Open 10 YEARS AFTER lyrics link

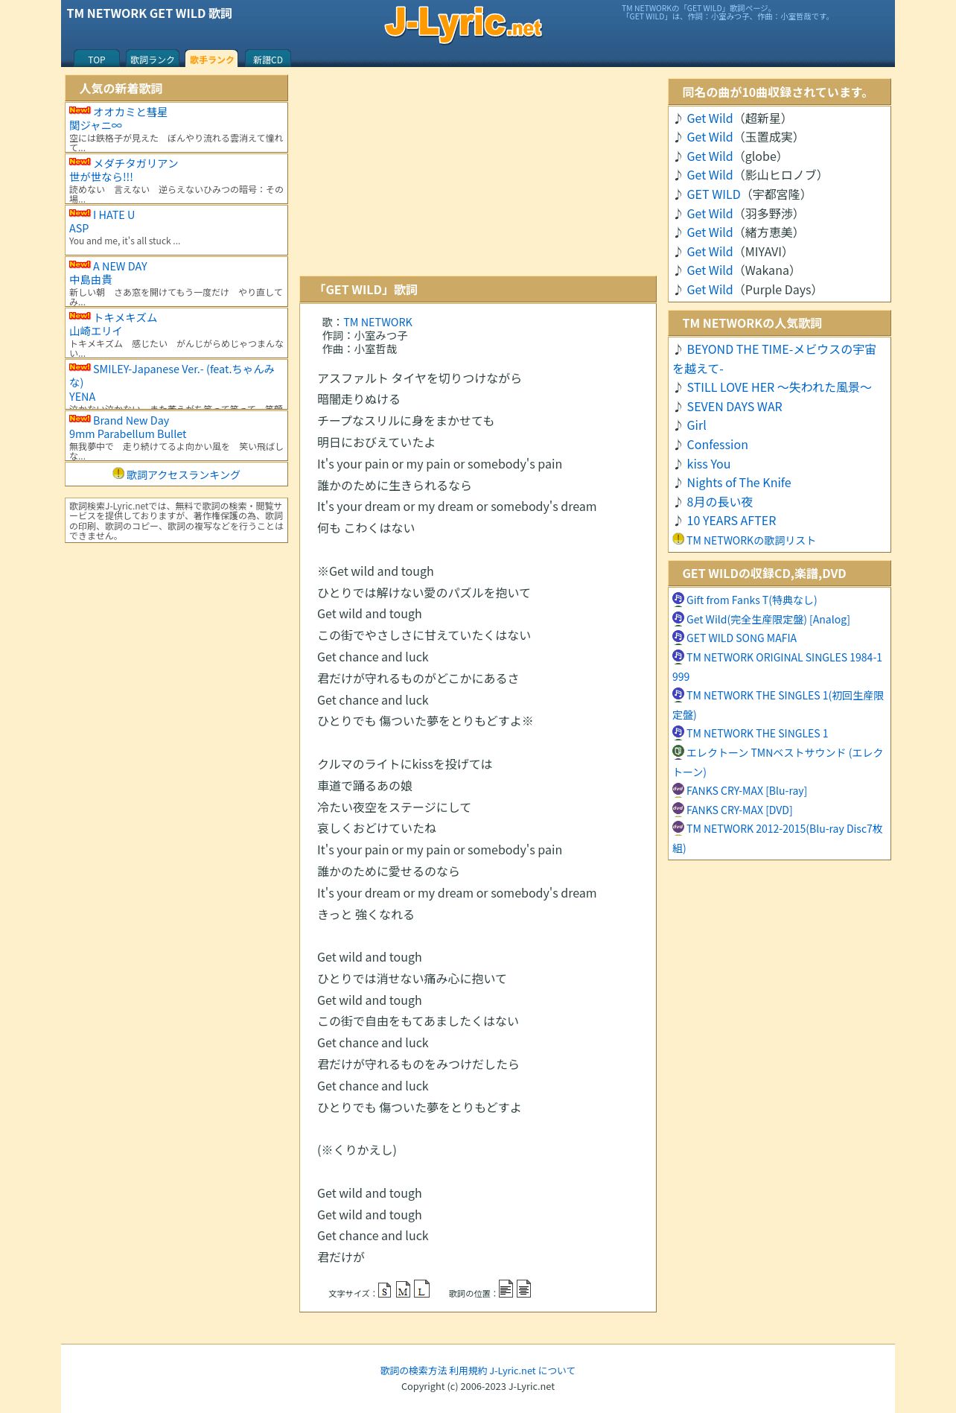[x=731, y=521]
